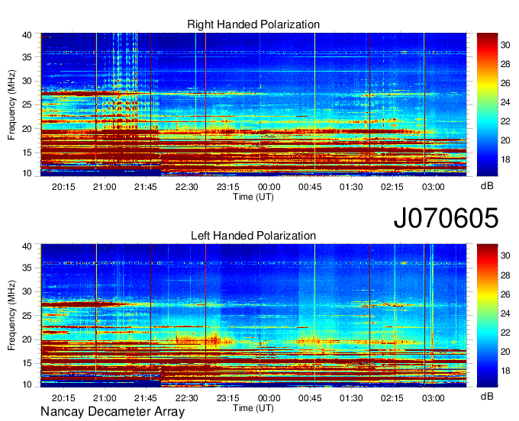519x421 pixels.
Task: Click the 21:00 time tick under Left Handed plot
Action: pyautogui.click(x=105, y=398)
